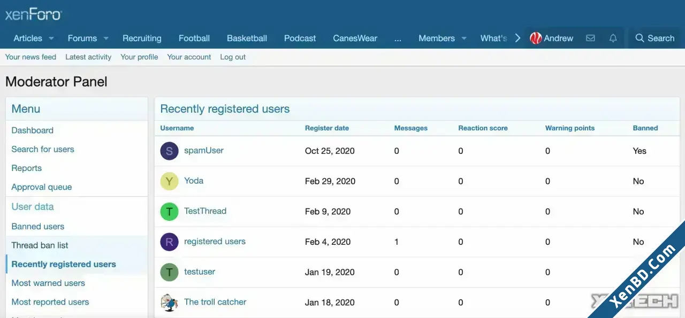Go to the Recruiting tab
This screenshot has width=685, height=318.
(x=142, y=38)
